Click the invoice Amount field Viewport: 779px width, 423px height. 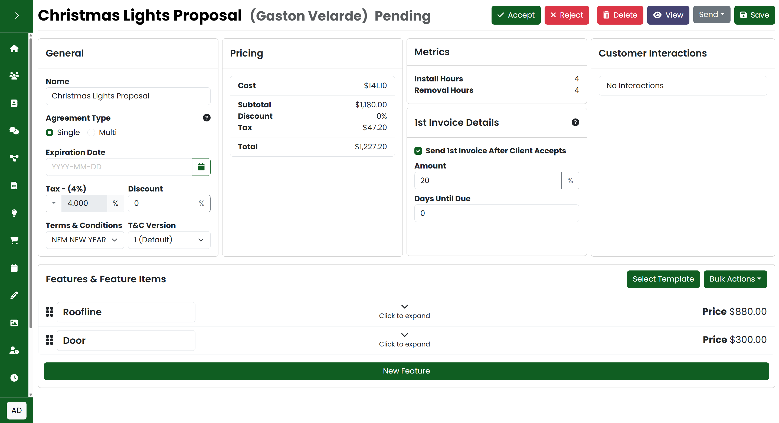point(488,181)
